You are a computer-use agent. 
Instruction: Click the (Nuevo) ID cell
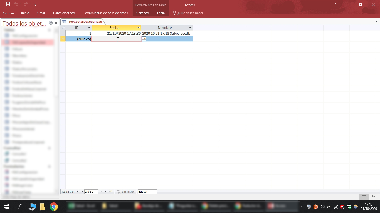pyautogui.click(x=78, y=39)
